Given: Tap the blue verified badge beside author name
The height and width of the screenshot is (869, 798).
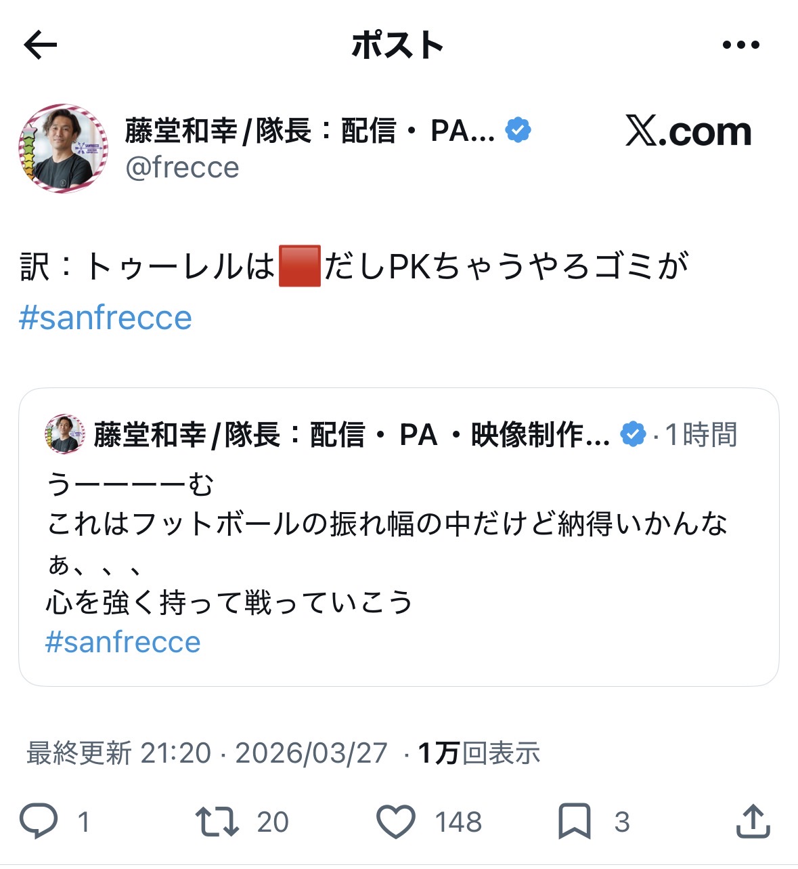Looking at the screenshot, I should (518, 130).
